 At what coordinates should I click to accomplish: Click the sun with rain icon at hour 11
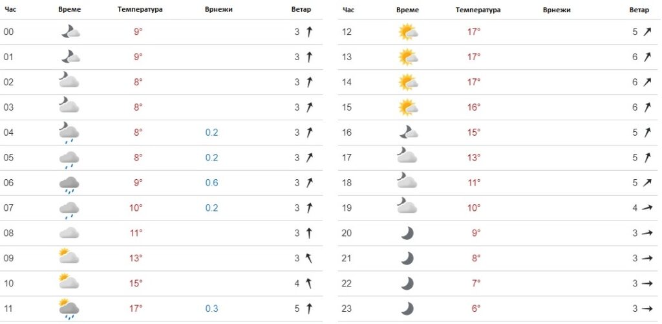(x=69, y=308)
